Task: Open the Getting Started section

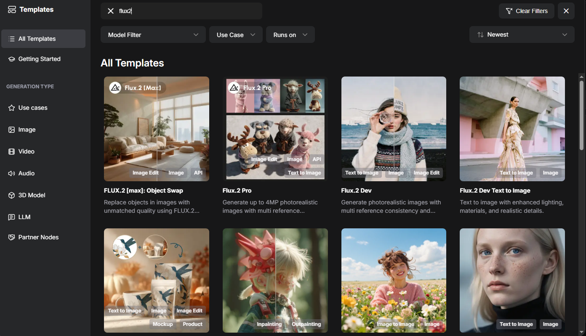Action: [x=43, y=59]
